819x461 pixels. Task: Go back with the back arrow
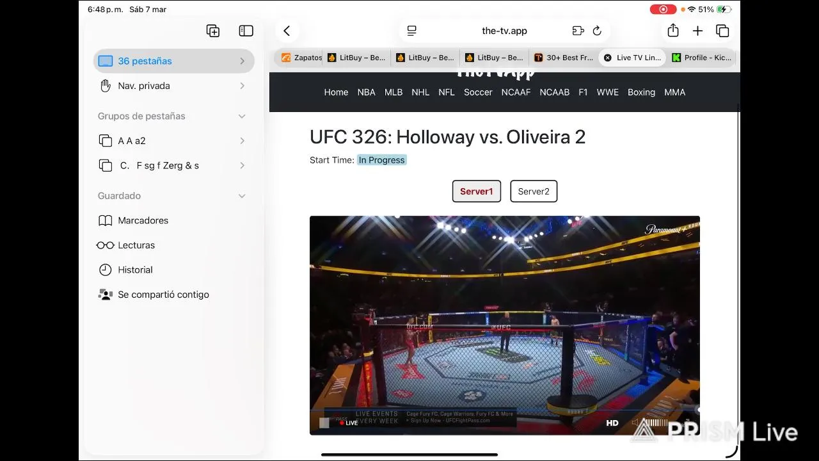[287, 31]
